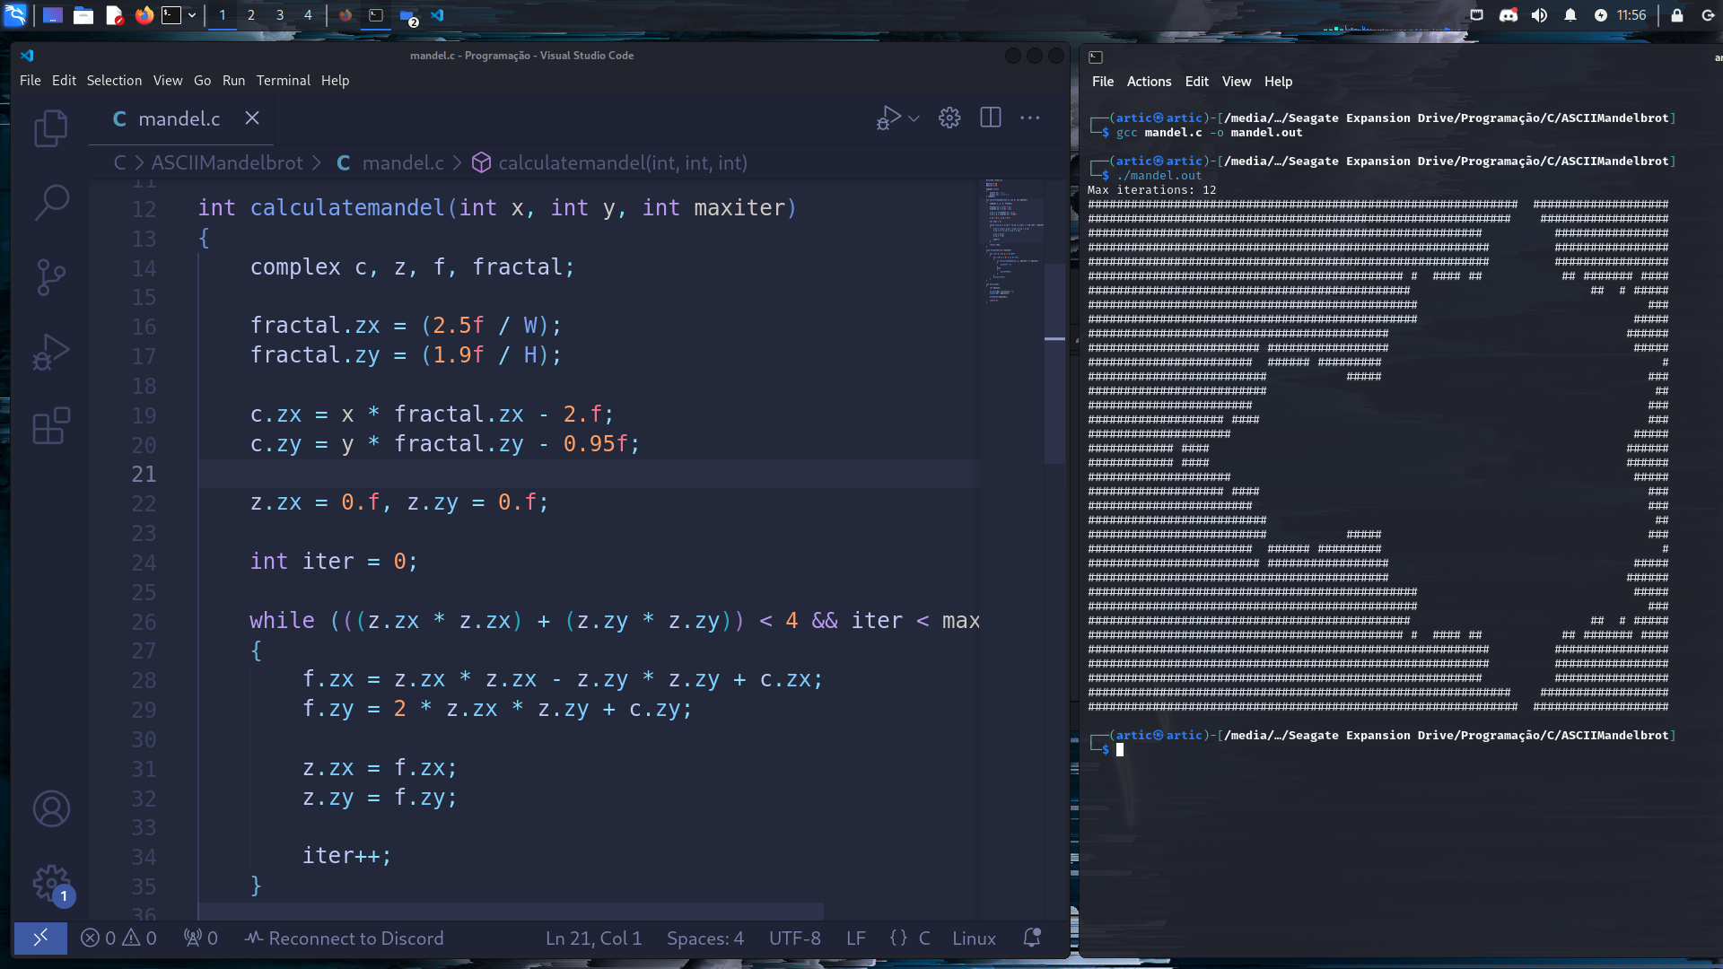Split the editor to the right
This screenshot has width=1723, height=969.
pos(991,118)
